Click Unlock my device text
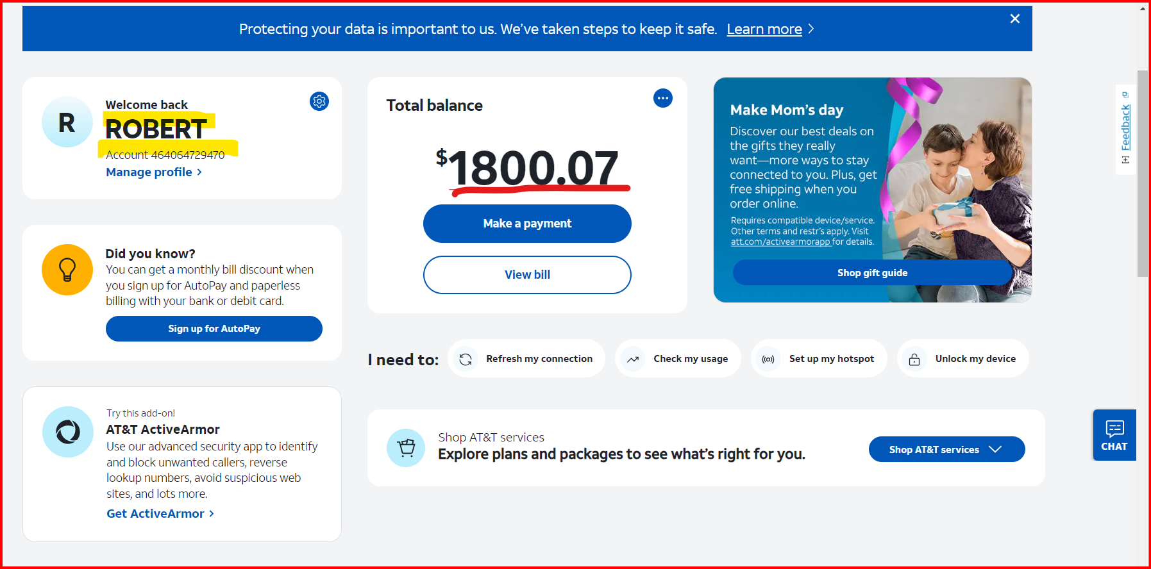Viewport: 1151px width, 569px height. pyautogui.click(x=975, y=359)
